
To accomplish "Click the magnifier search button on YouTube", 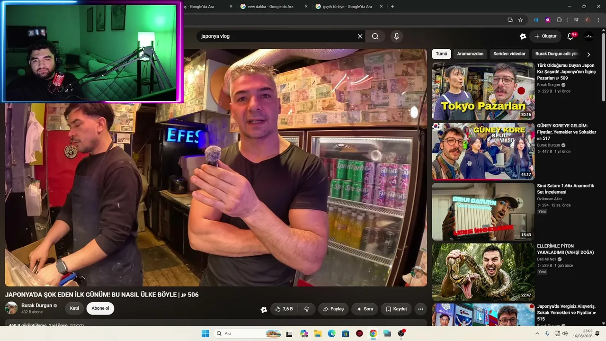I will point(375,36).
